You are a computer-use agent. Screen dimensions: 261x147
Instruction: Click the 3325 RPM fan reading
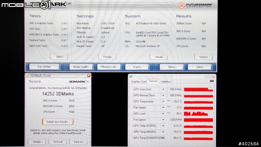(x=176, y=120)
